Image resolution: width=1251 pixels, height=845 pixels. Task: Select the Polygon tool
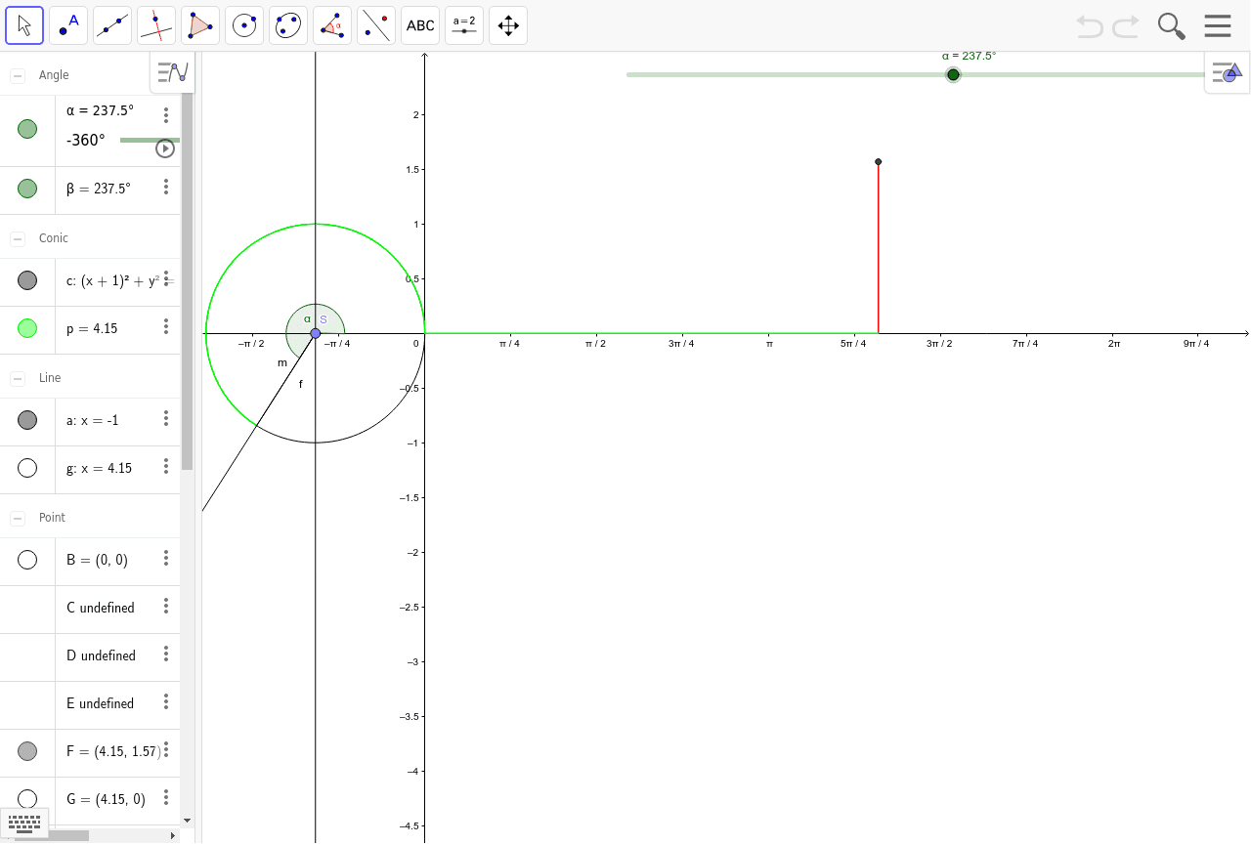(x=200, y=25)
